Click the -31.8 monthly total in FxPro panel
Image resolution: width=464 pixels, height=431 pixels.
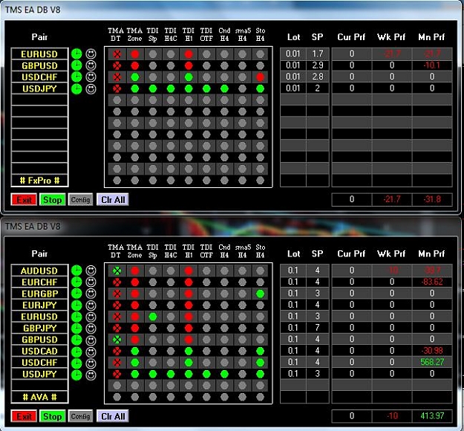(432, 199)
